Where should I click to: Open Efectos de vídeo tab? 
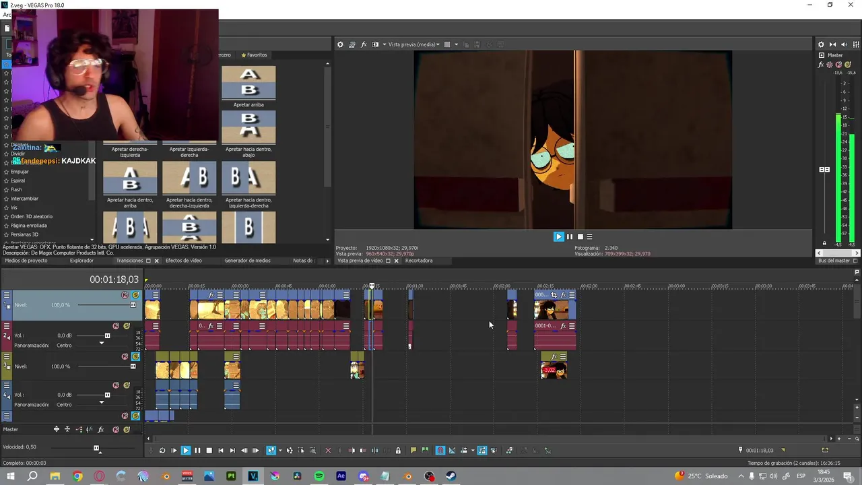pyautogui.click(x=183, y=261)
